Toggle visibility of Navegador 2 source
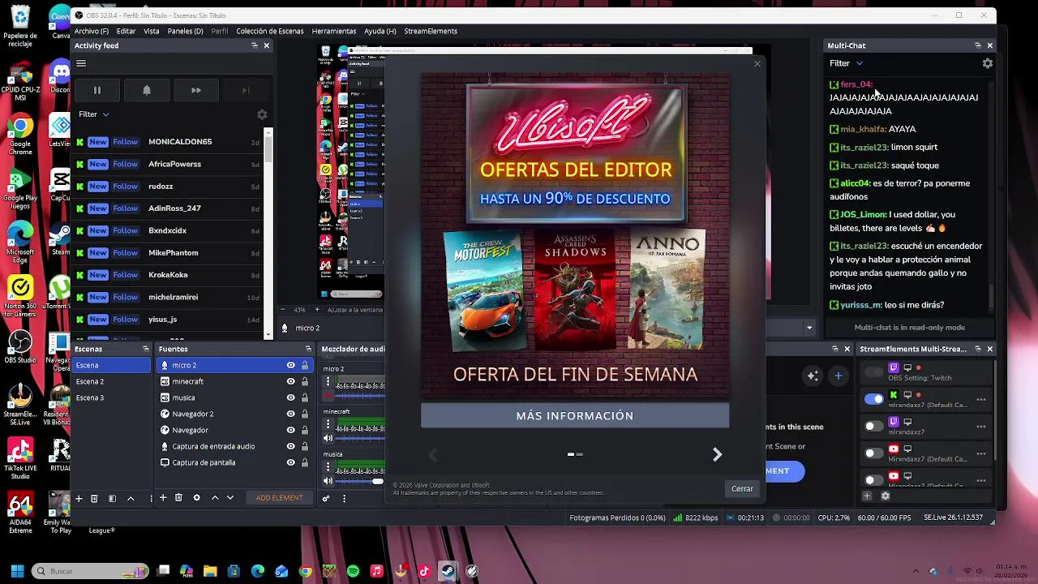Screen dimensions: 1038x584 point(290,414)
